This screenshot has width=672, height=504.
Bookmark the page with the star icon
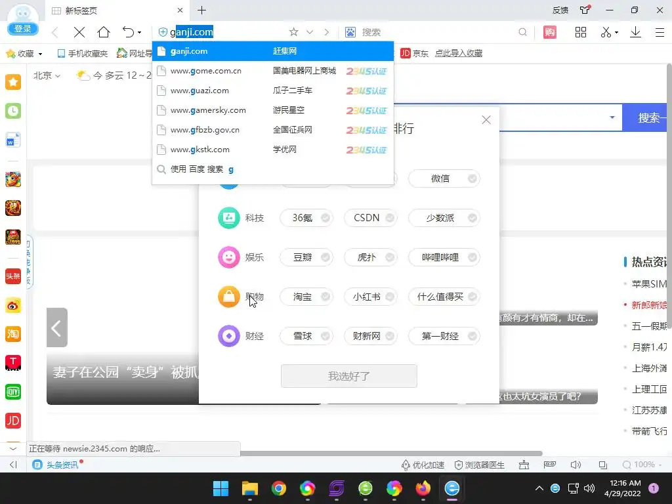[293, 32]
